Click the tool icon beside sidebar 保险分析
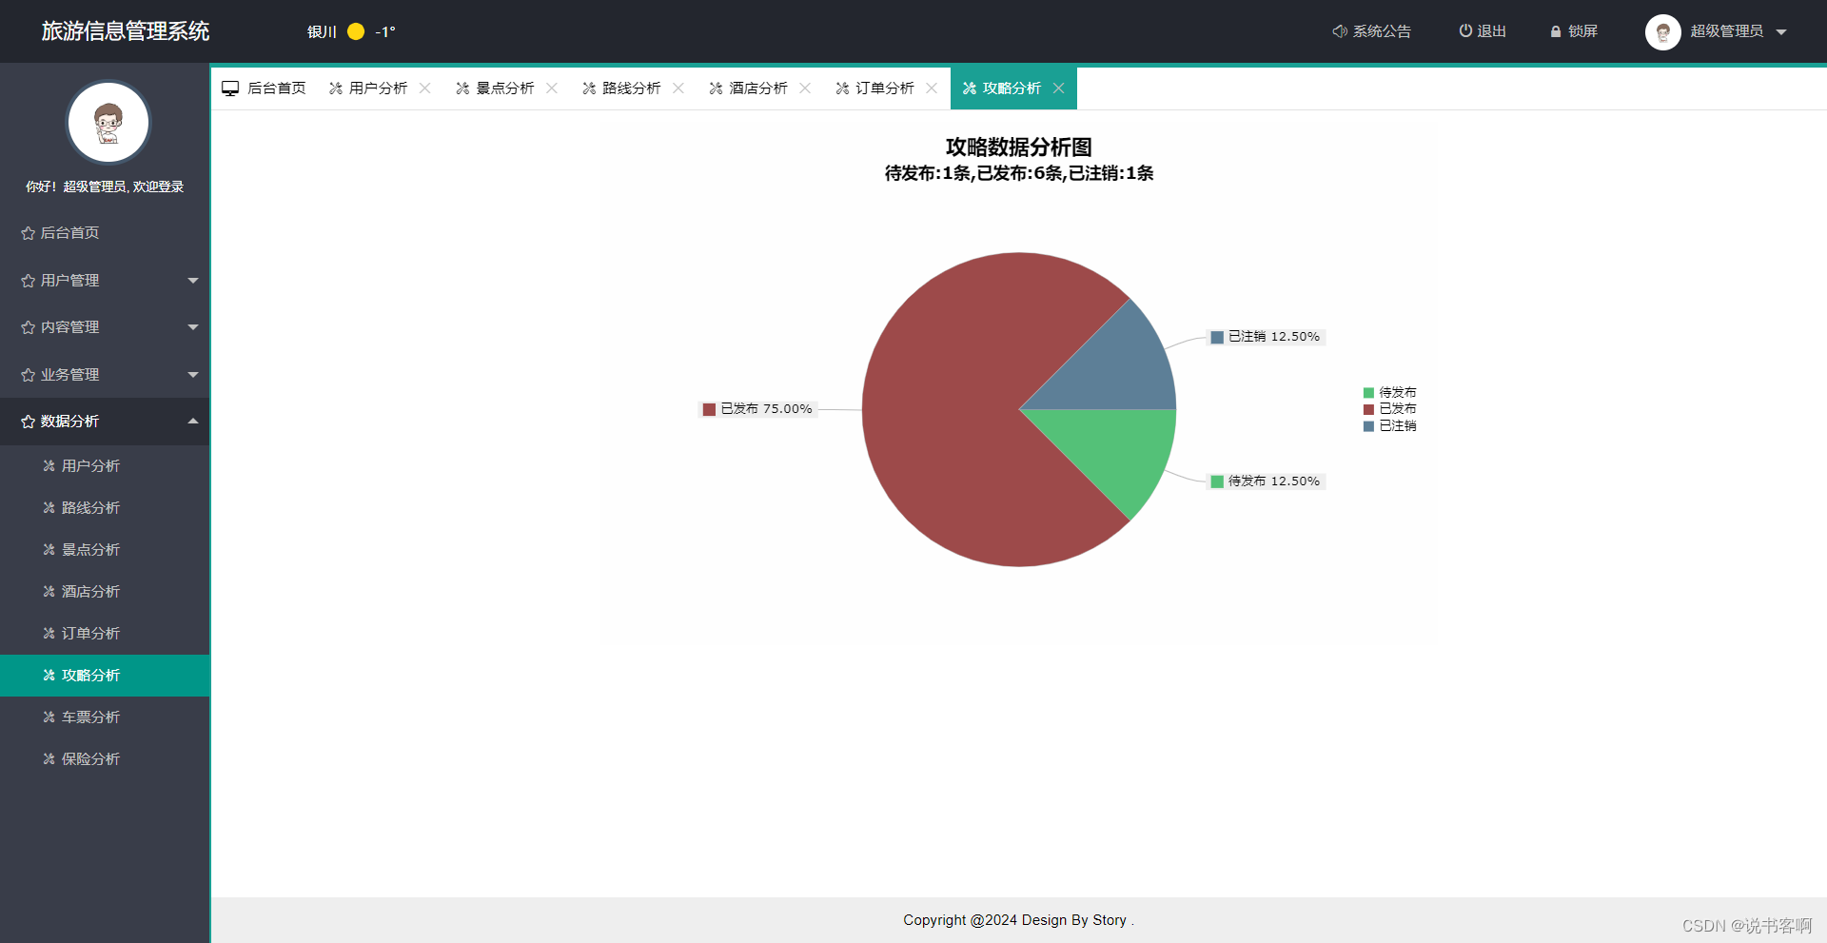1827x943 pixels. click(x=49, y=759)
